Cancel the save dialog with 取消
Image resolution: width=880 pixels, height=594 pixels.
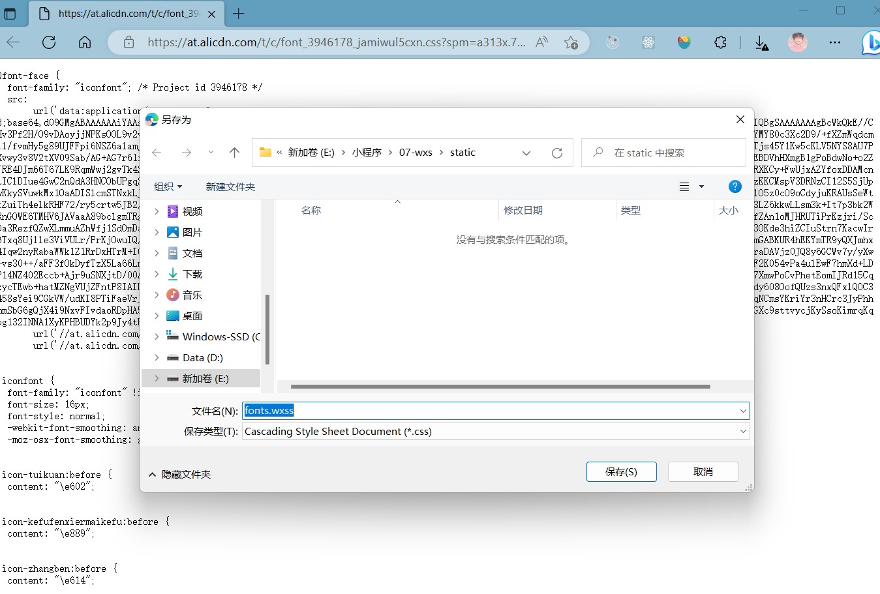coord(703,471)
